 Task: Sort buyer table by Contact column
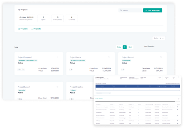pyautogui.click(x=112, y=104)
